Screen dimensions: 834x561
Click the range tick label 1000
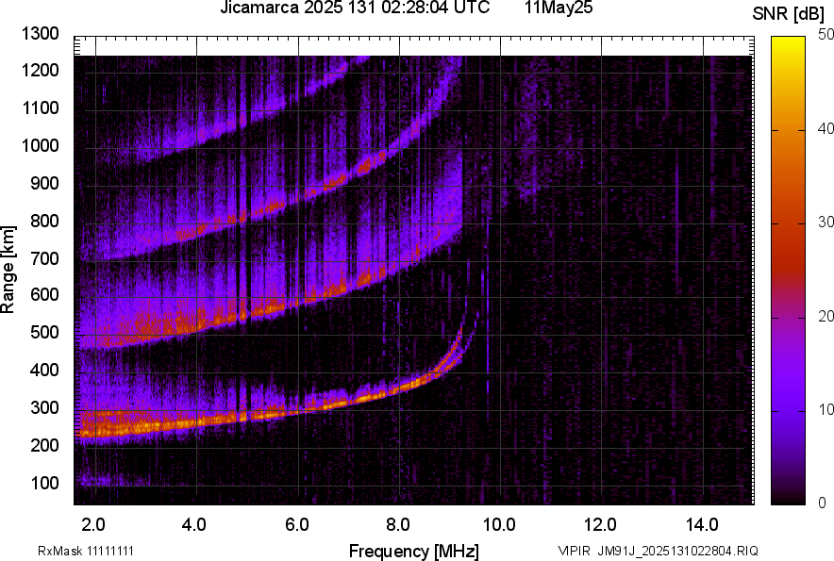click(41, 145)
